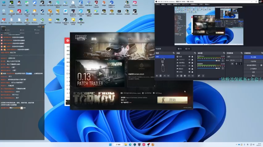263x147 pixels.
Task: Increase transition duration with up stepper arrow
Action: (x=241, y=60)
